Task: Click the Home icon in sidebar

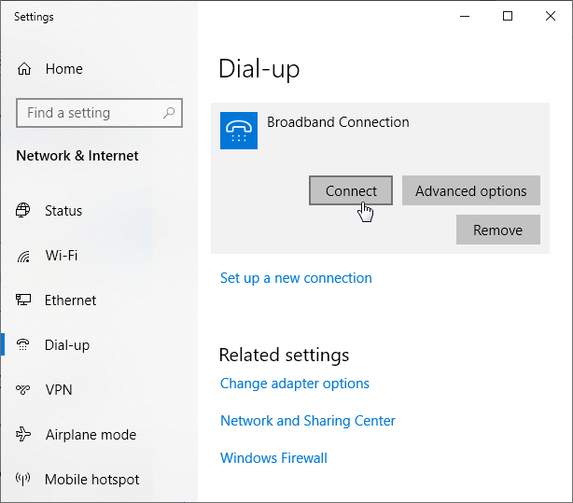Action: click(24, 69)
